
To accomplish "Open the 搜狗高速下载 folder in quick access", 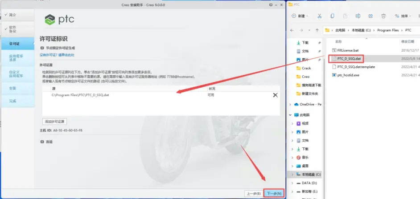I will click(x=311, y=85).
